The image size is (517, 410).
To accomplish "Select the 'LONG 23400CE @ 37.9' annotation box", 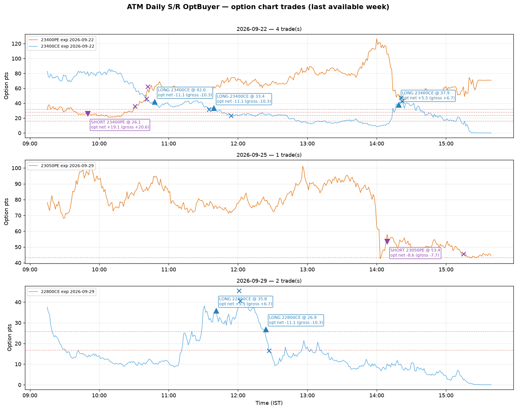I will point(428,96).
